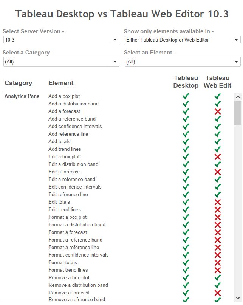Open the Select Server Version dropdown

pyautogui.click(x=61, y=40)
